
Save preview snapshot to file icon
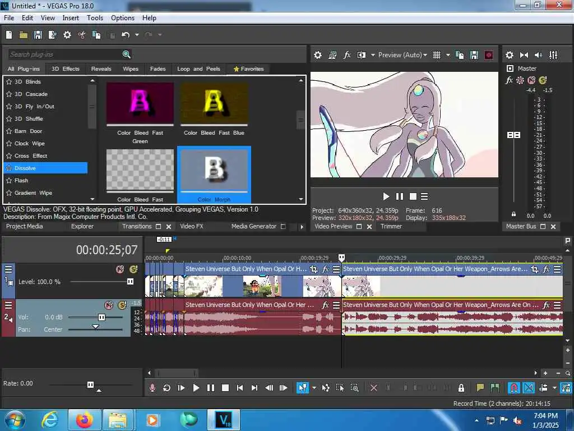coord(474,55)
